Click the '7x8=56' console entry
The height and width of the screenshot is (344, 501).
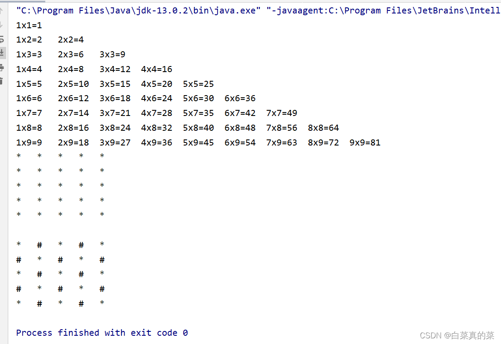[281, 127]
